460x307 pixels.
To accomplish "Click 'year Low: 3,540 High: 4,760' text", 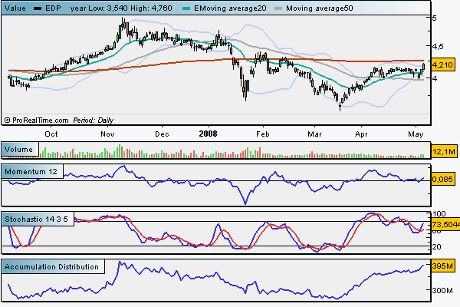I will tap(121, 8).
